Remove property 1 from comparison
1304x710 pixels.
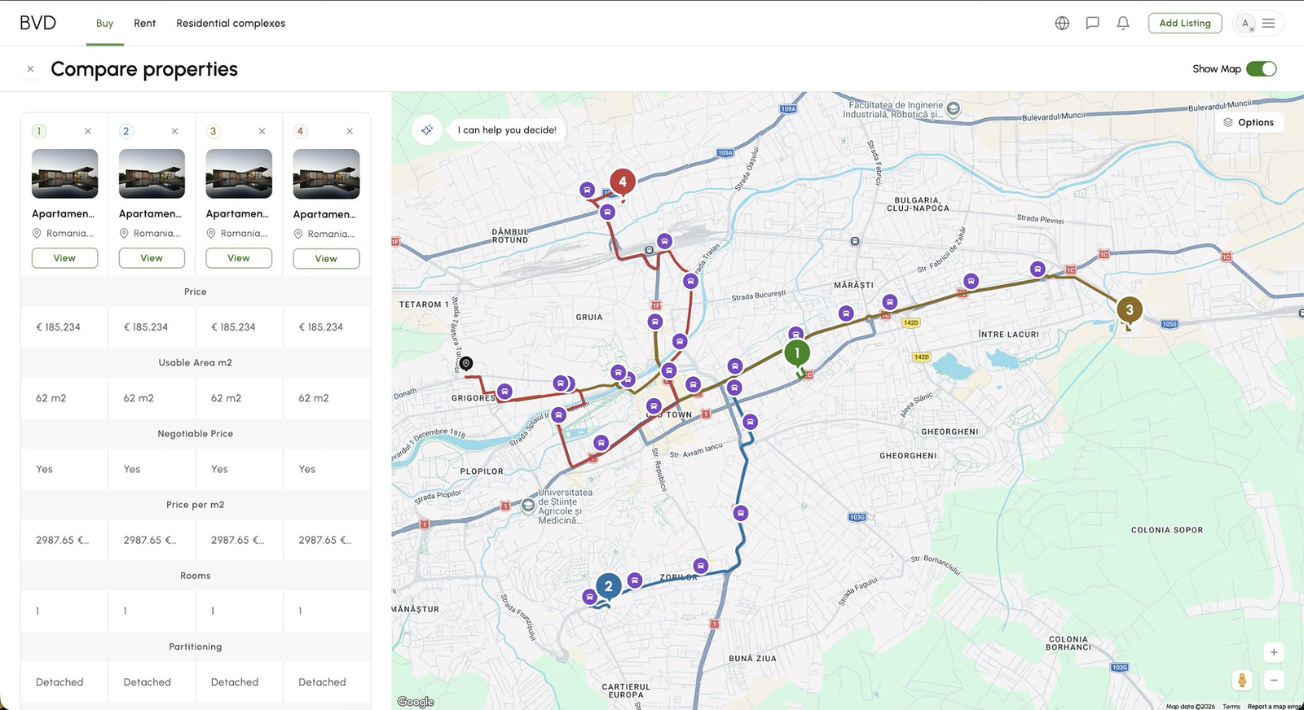click(88, 131)
